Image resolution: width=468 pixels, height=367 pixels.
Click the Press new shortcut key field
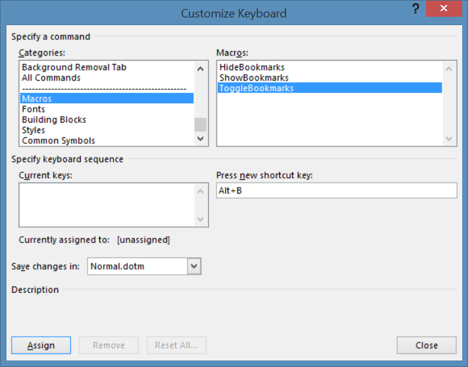click(336, 190)
